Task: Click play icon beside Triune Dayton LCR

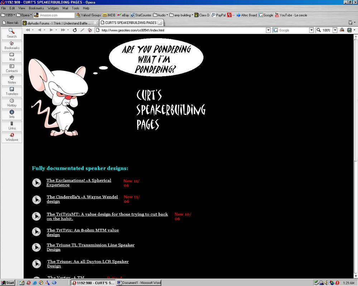Action: pyautogui.click(x=37, y=263)
